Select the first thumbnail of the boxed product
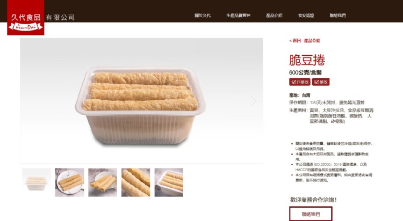The image size is (403, 221). (x=37, y=182)
